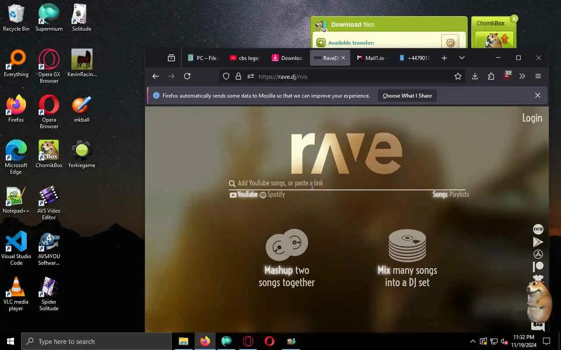Screen dimensions: 561x350
Task: Switch to the PC – File tab
Action: (202, 58)
